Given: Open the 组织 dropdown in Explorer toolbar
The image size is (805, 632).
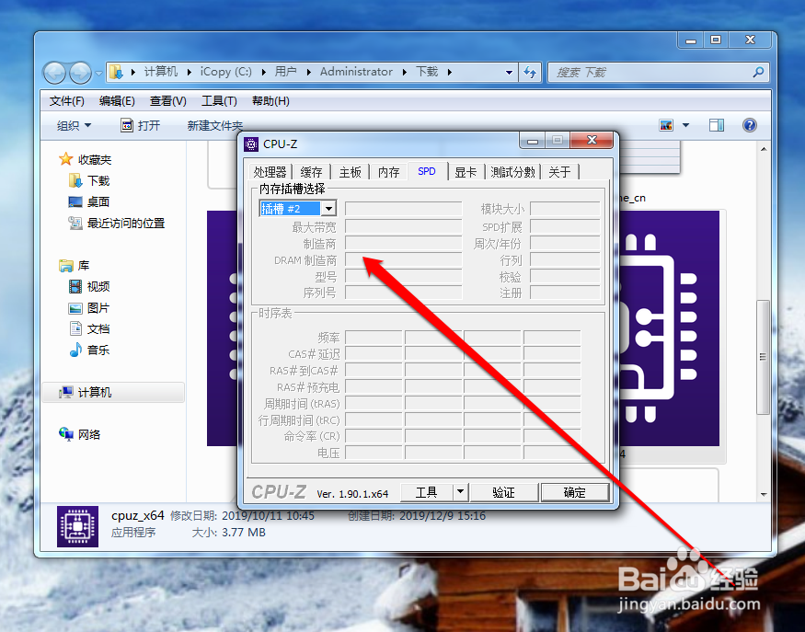Looking at the screenshot, I should pyautogui.click(x=74, y=125).
